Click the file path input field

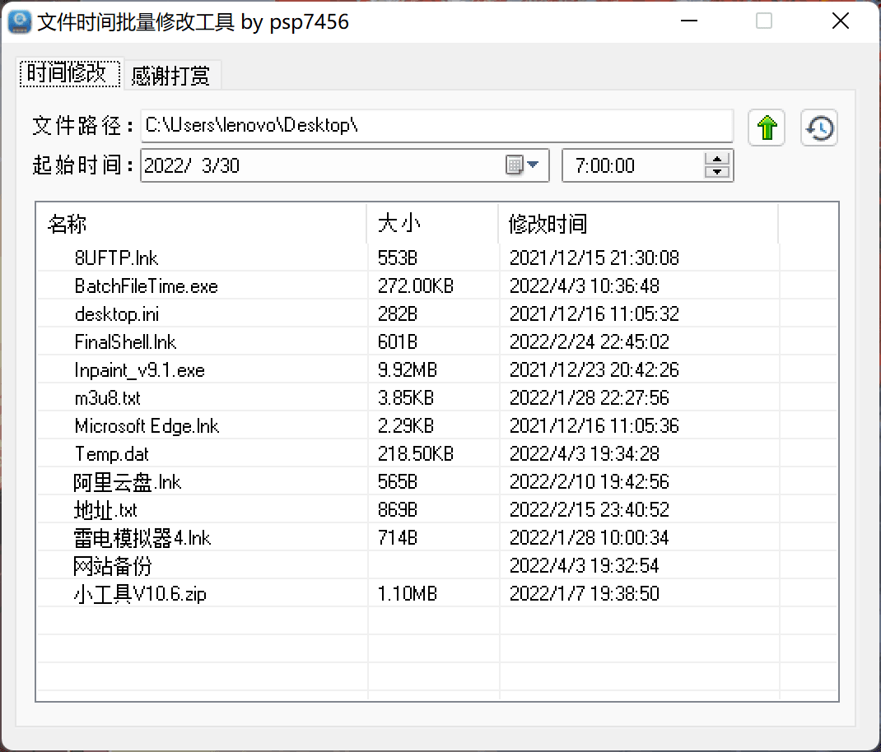tap(436, 126)
